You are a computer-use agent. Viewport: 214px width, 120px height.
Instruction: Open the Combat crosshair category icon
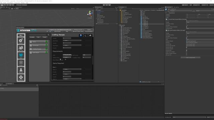tap(21, 63)
